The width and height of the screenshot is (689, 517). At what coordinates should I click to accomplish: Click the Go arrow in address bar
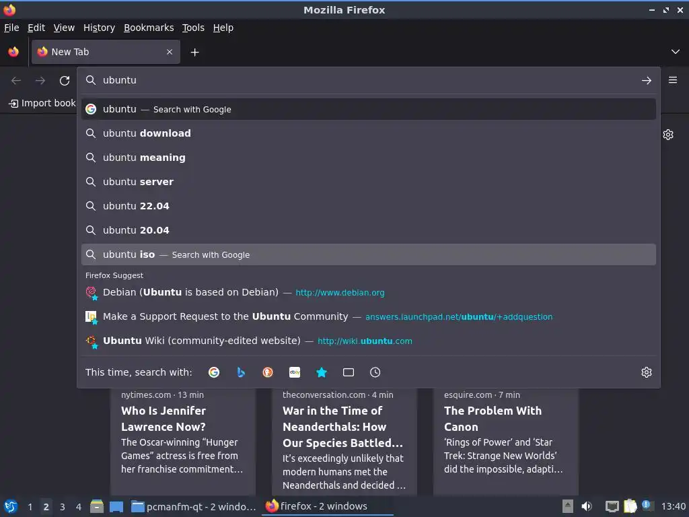pos(647,81)
